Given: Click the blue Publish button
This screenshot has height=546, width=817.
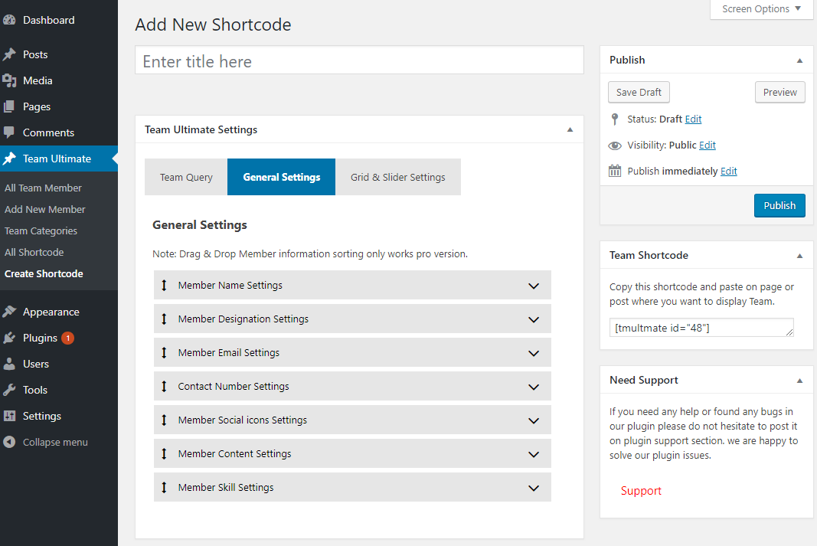Looking at the screenshot, I should (779, 205).
